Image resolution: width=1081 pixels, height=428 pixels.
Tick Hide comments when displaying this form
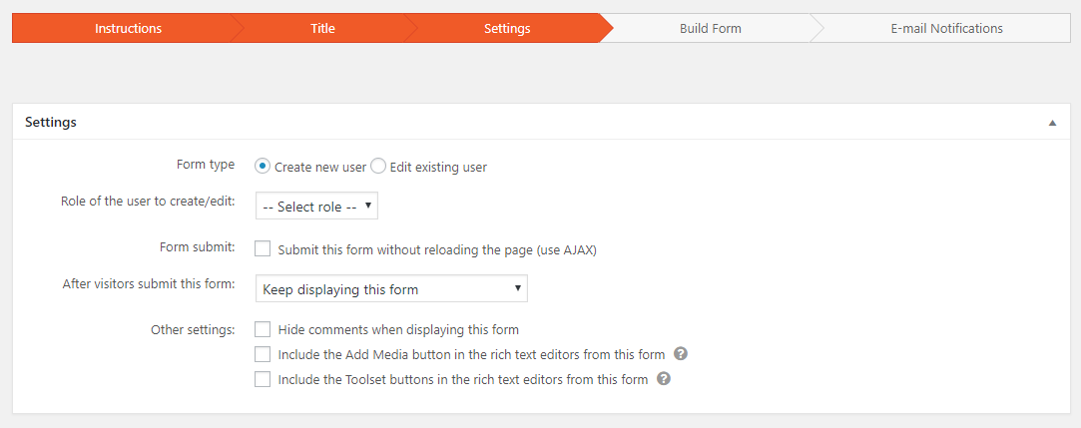click(x=263, y=329)
